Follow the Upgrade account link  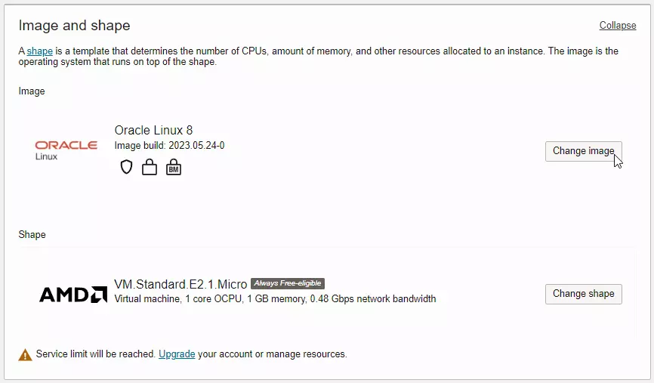coord(177,354)
